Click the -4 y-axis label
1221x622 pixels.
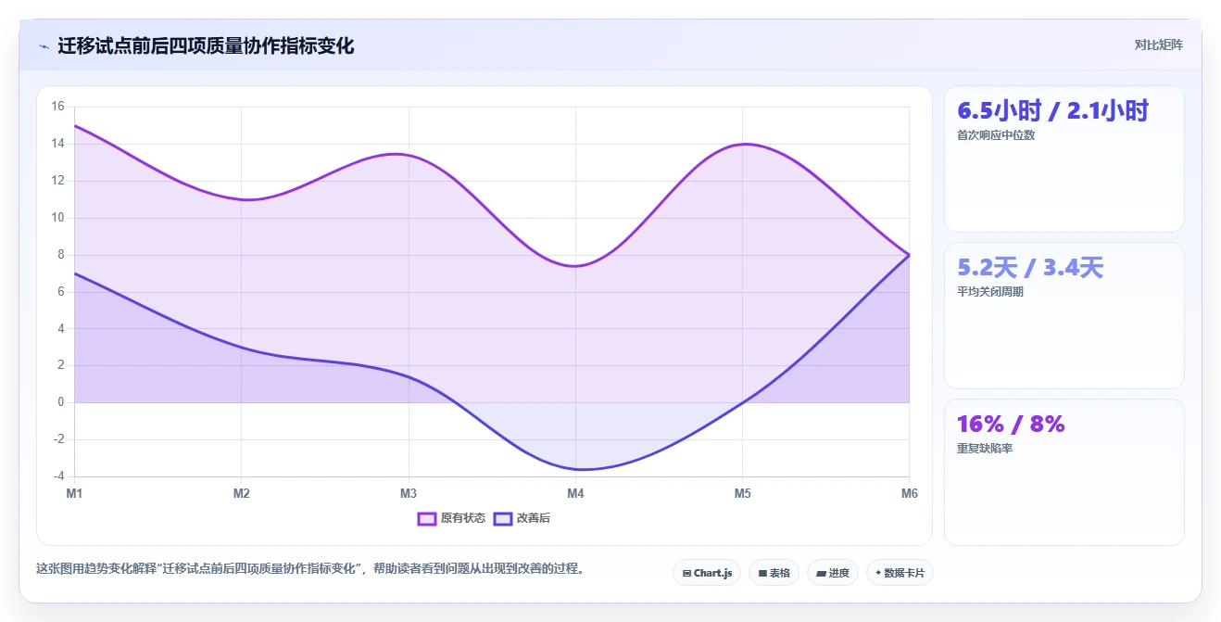click(57, 476)
